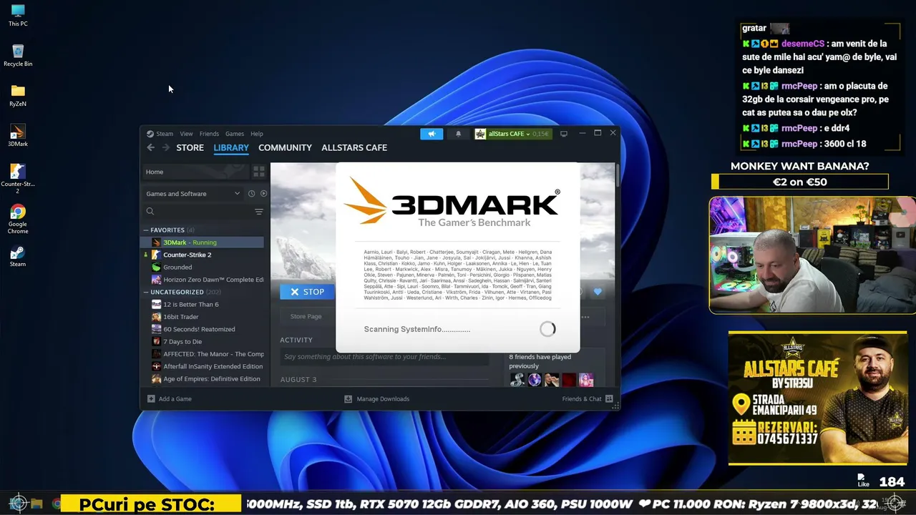
Task: Select Horizon Zero Dawn Complete Edition
Action: pyautogui.click(x=202, y=280)
